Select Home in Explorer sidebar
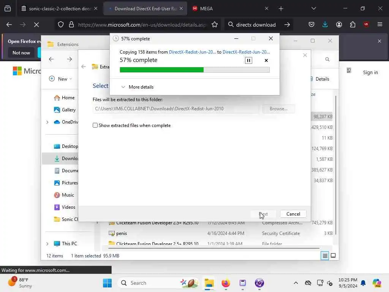This screenshot has height=292, width=389. [64, 98]
